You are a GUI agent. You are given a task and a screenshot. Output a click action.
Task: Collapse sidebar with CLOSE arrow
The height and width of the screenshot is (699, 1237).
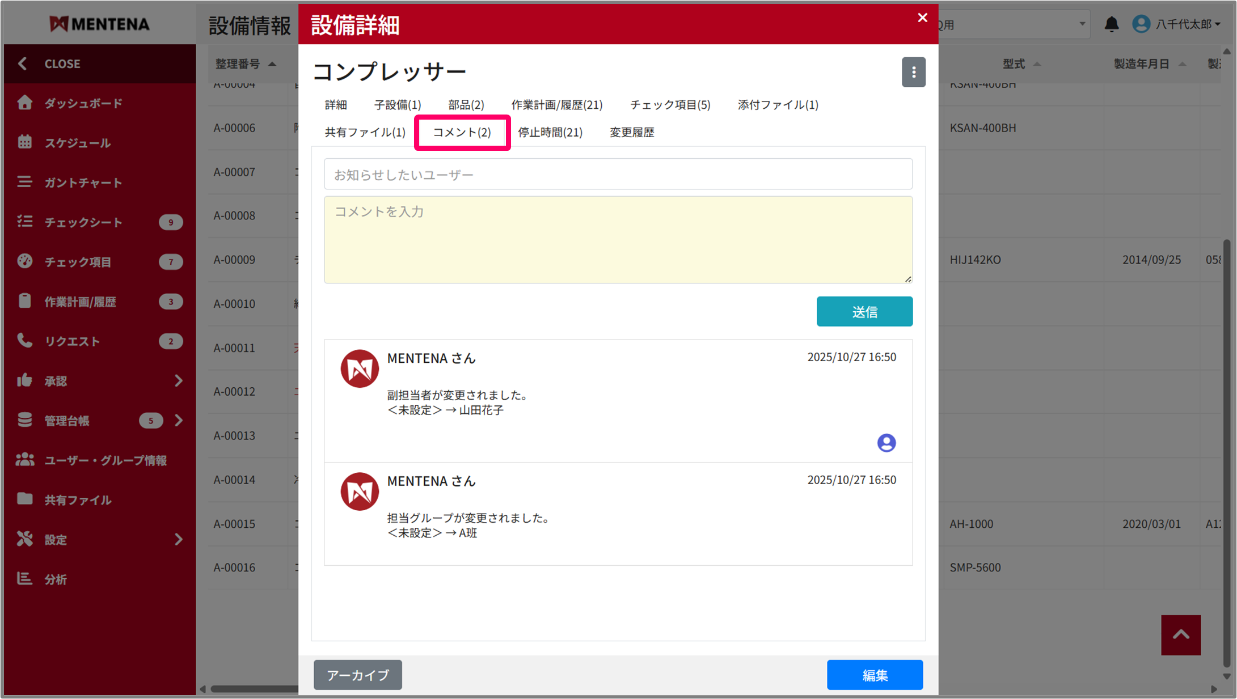[x=23, y=63]
